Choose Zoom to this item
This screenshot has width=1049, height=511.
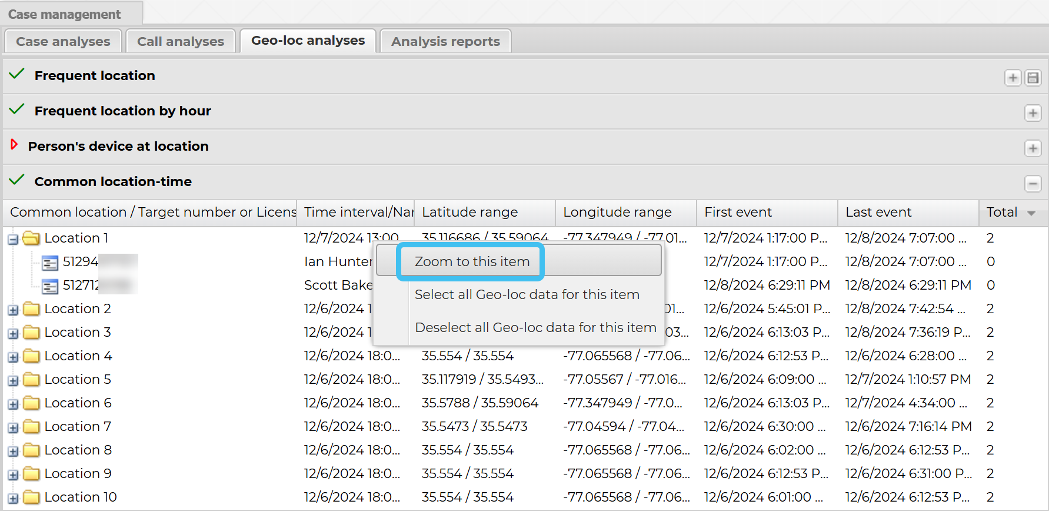pyautogui.click(x=472, y=261)
